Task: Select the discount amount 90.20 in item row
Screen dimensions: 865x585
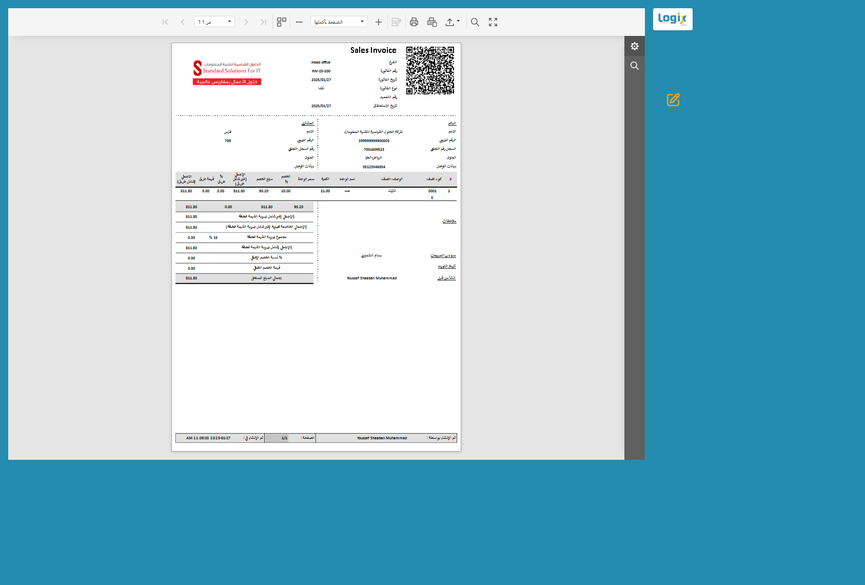Action: [x=264, y=191]
